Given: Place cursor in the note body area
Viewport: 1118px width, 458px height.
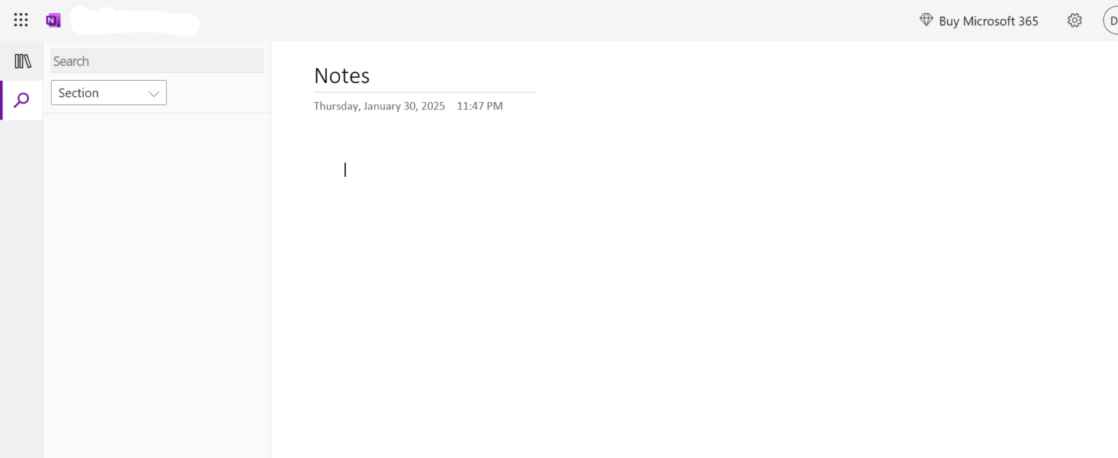Looking at the screenshot, I should pyautogui.click(x=437, y=169).
